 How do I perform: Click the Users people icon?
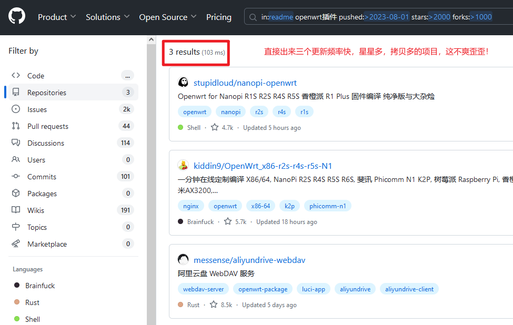[x=16, y=159]
